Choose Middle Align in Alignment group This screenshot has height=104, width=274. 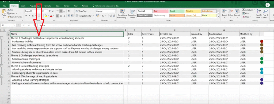61,11
